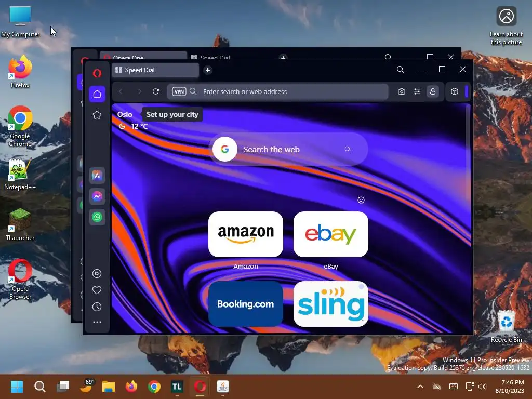The width and height of the screenshot is (532, 399).
Task: Click the Amazon label under tile
Action: click(x=246, y=267)
